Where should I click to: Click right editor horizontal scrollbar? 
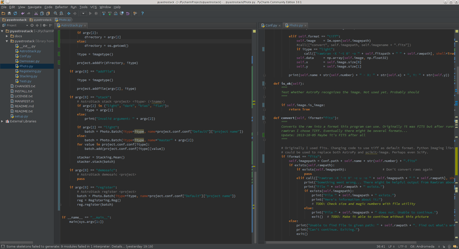coord(341,242)
